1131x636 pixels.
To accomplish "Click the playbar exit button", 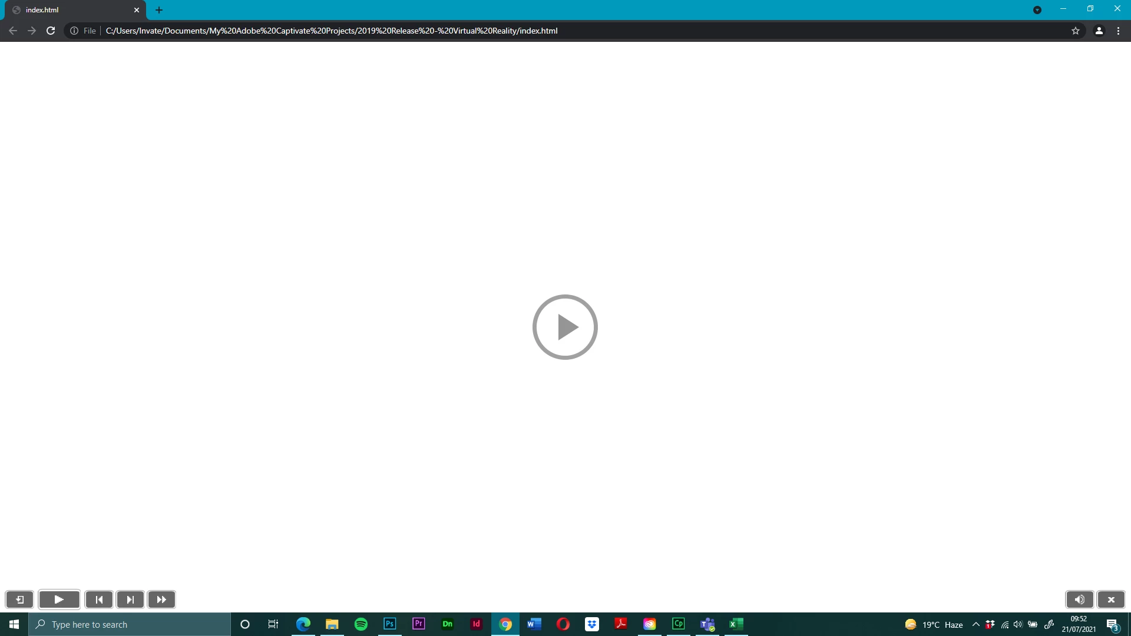I will coord(19,599).
